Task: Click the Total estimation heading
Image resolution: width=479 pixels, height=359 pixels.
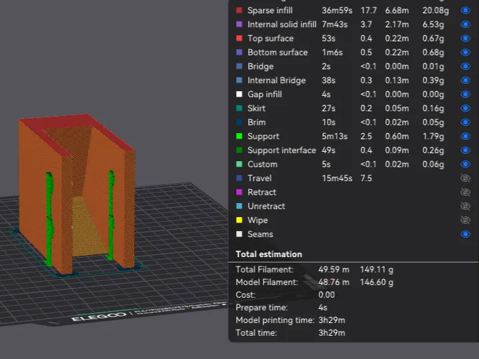Action: click(x=269, y=254)
